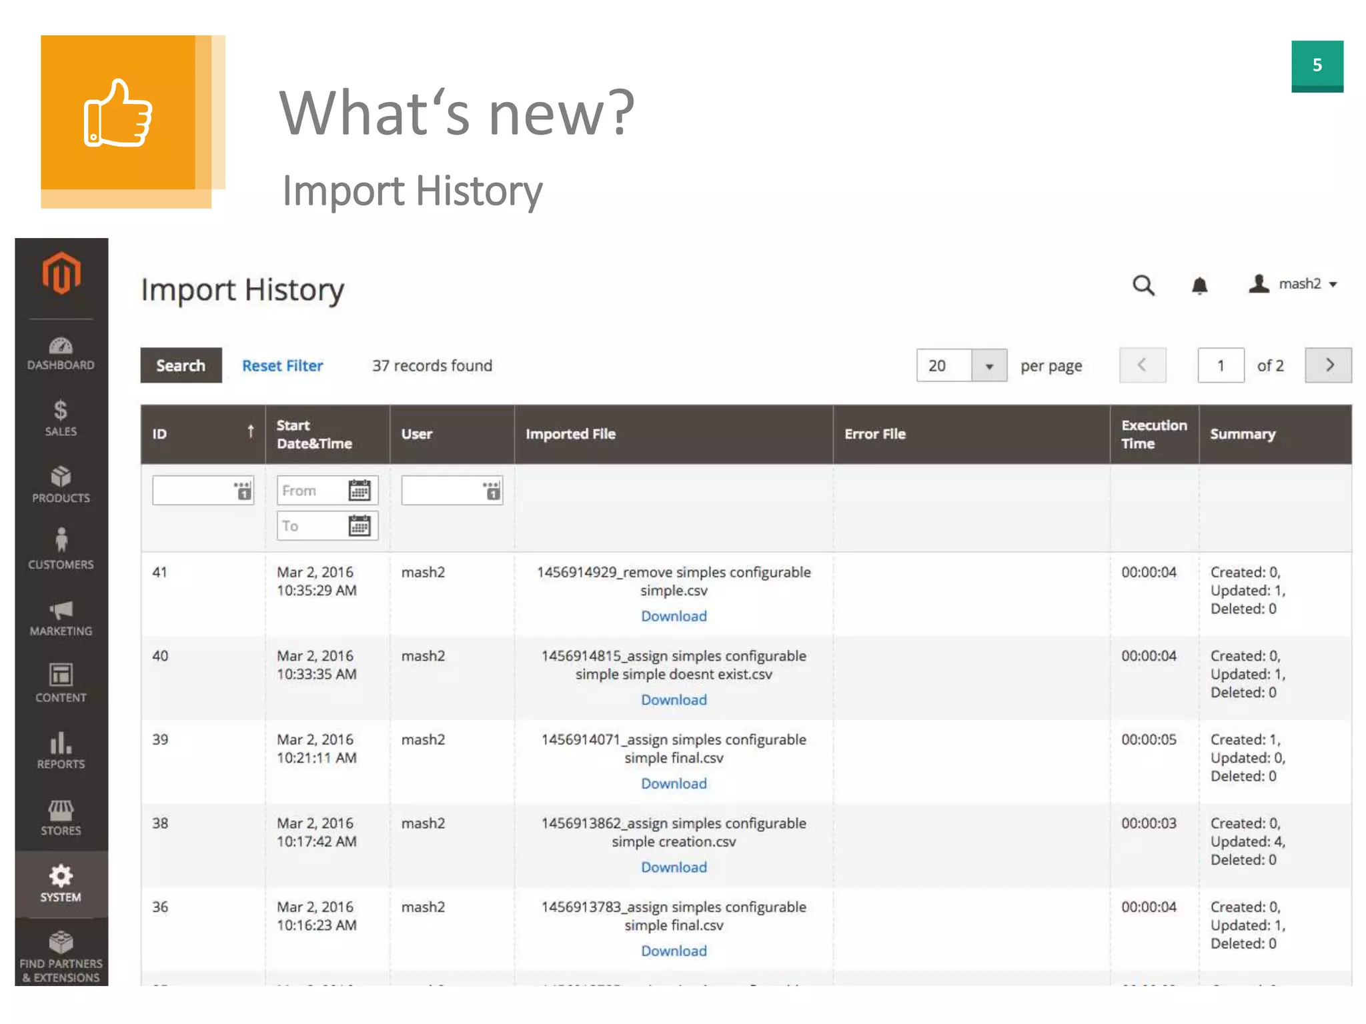Screen dimensions: 1366x1024
Task: Open the per page dropdown arrow
Action: click(989, 365)
